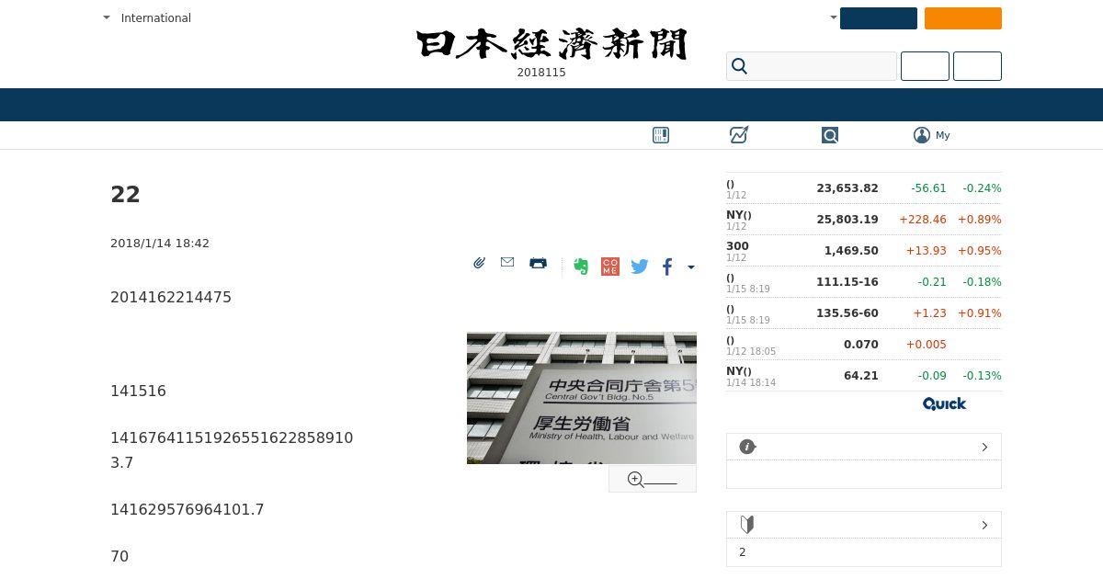
Task: Share the article by email icon
Action: (507, 263)
